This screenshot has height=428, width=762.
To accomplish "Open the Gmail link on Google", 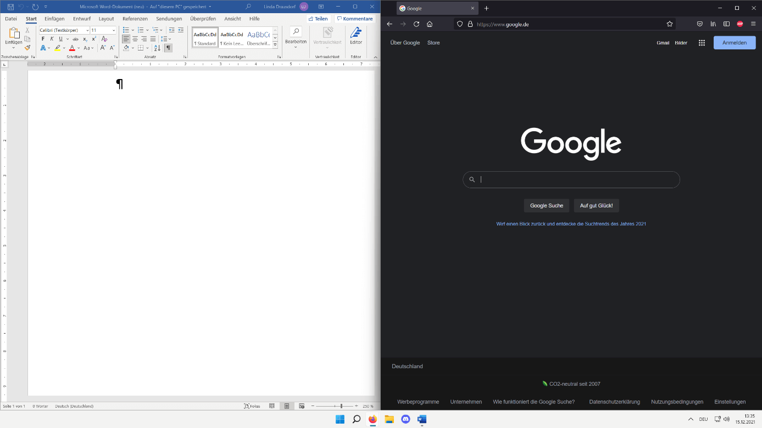I will click(663, 43).
